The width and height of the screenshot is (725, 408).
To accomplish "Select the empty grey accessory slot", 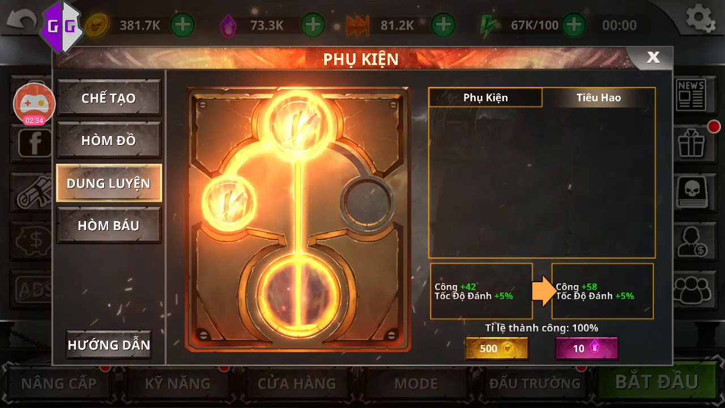I will tap(367, 201).
